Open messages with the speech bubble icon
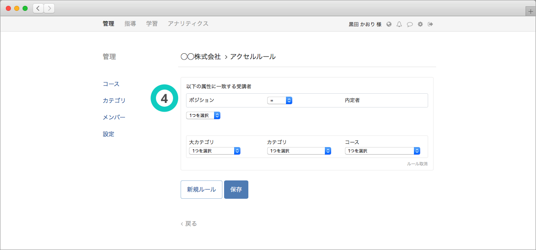 click(410, 24)
